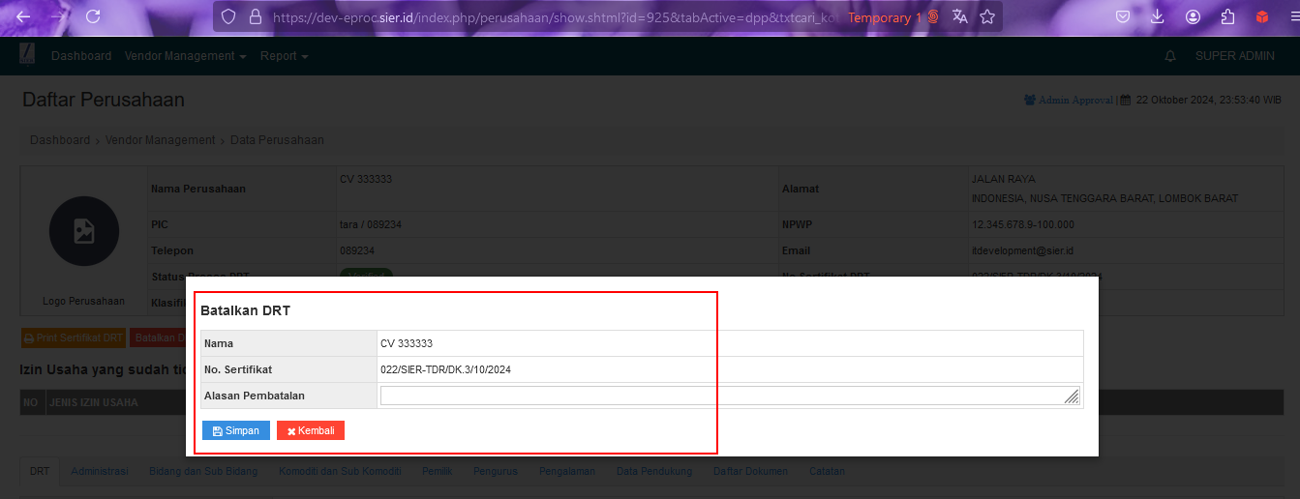Image resolution: width=1300 pixels, height=499 pixels.
Task: Switch to the Administrasi tab
Action: click(x=100, y=472)
